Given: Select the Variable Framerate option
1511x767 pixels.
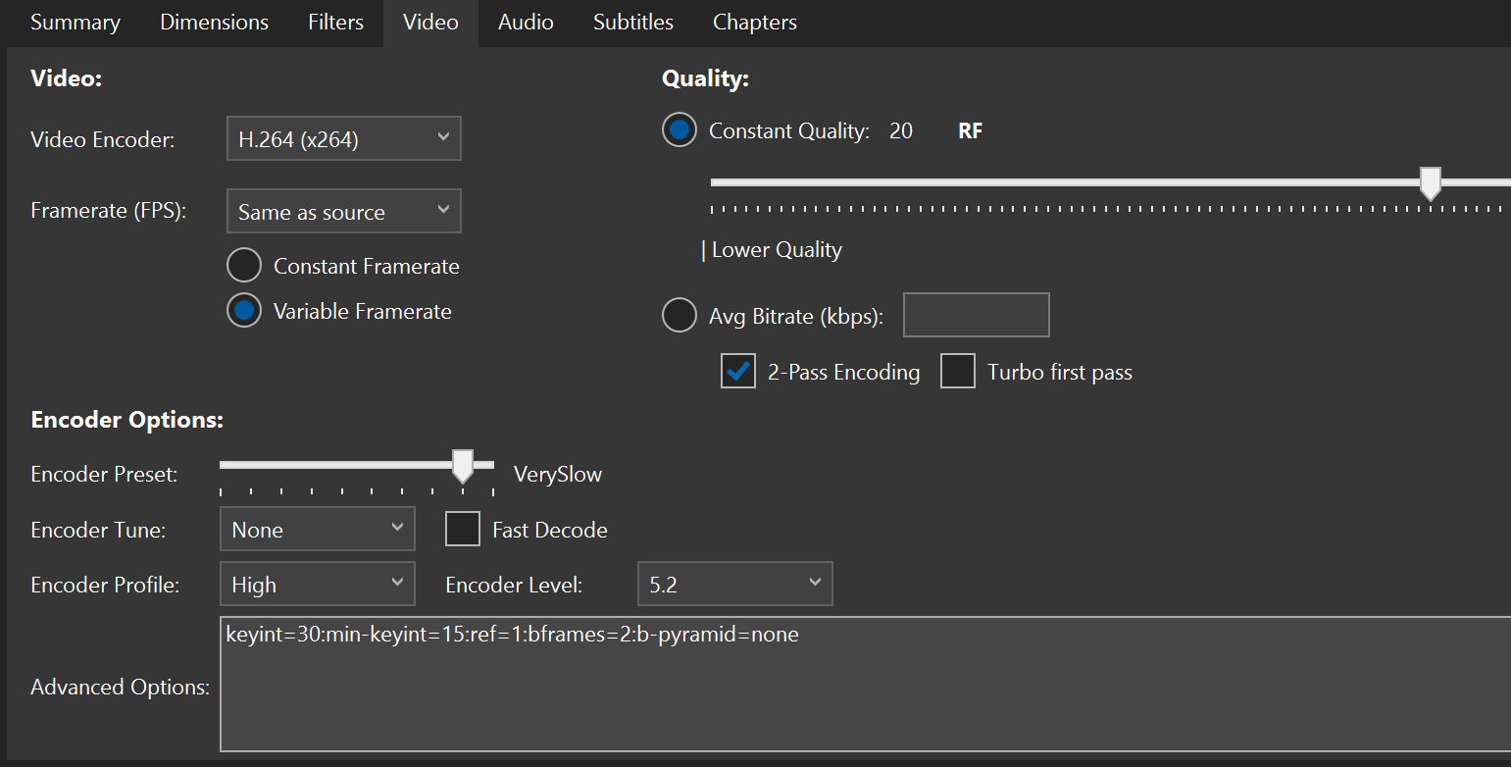Looking at the screenshot, I should (244, 311).
